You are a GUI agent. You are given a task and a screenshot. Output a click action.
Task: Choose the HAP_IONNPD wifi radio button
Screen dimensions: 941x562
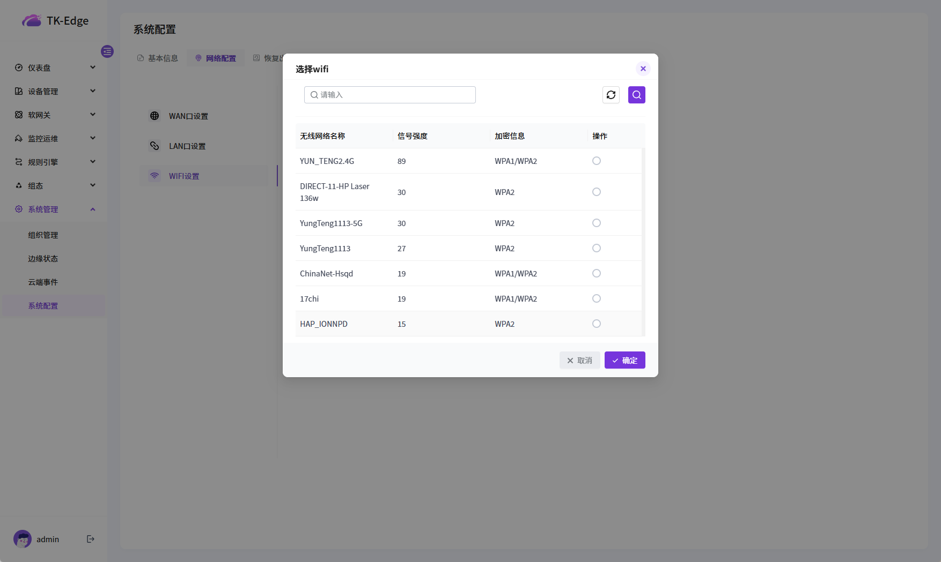597,324
